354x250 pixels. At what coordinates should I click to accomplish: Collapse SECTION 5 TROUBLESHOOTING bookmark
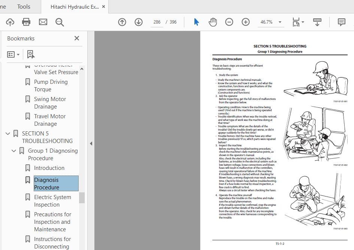7,134
